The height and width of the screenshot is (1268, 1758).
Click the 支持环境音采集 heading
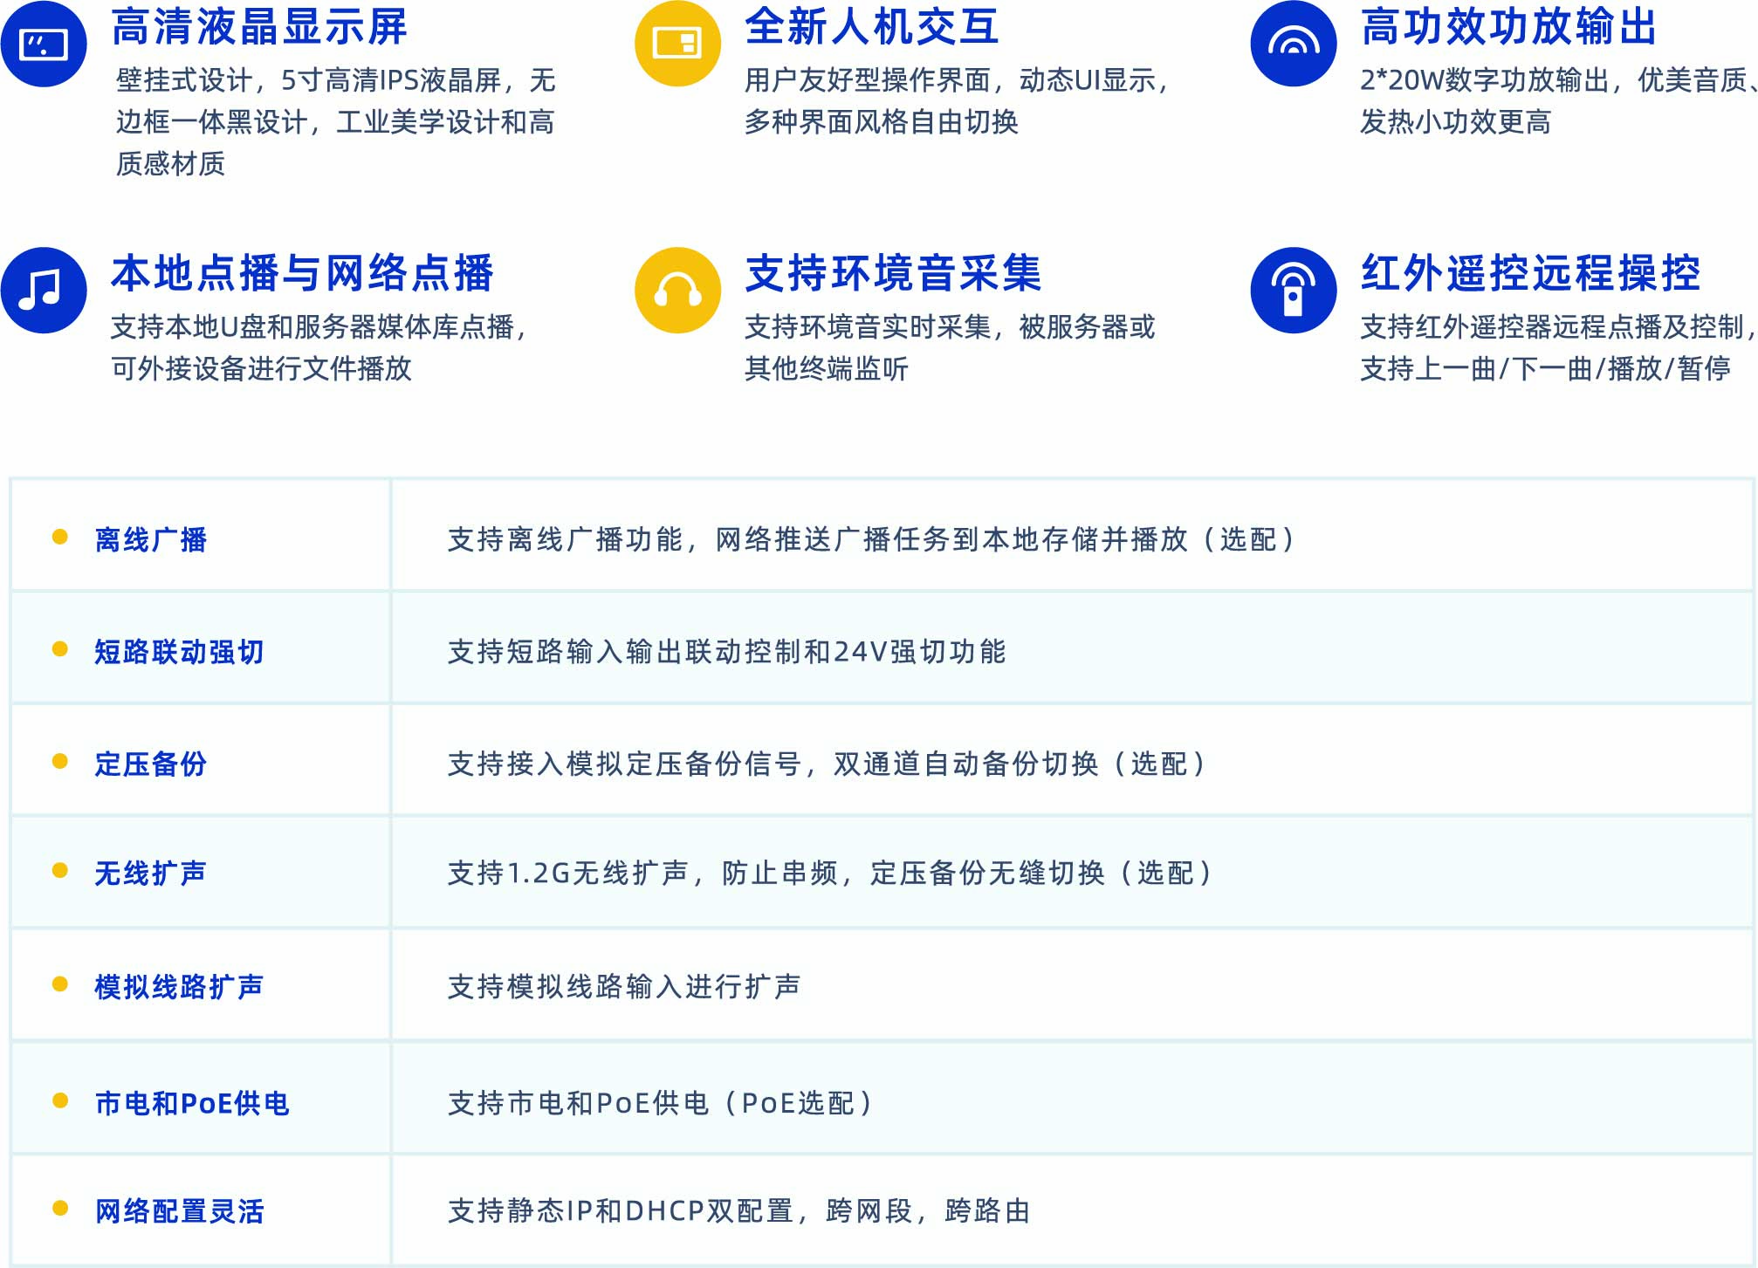tap(893, 273)
